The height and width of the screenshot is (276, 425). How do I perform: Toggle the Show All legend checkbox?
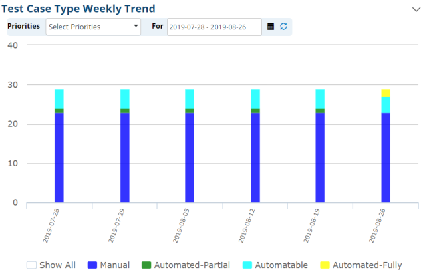[x=31, y=265]
